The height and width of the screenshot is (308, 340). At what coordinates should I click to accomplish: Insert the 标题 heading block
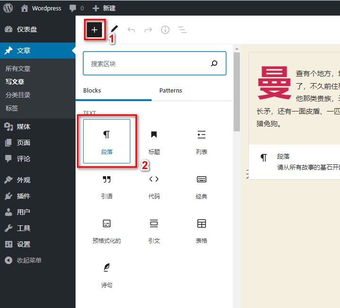[x=154, y=141]
